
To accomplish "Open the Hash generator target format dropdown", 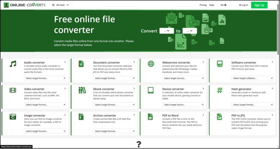I will [x=252, y=105].
